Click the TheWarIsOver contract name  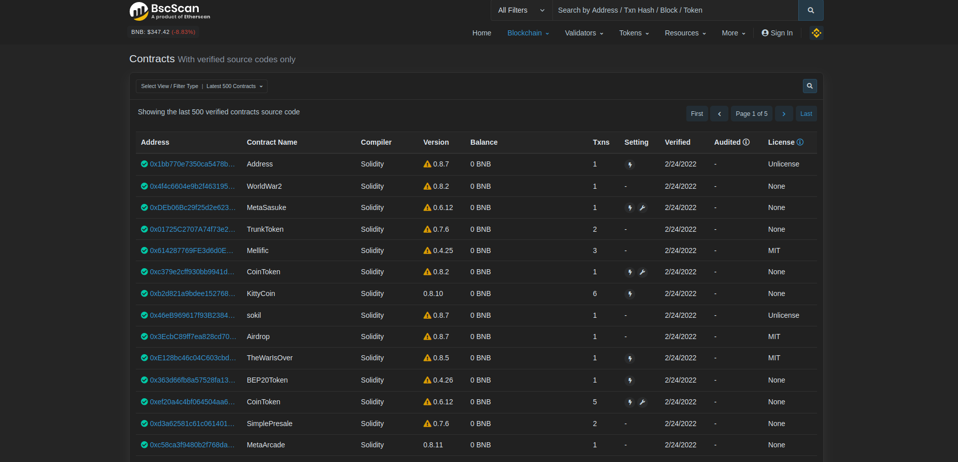(x=270, y=358)
